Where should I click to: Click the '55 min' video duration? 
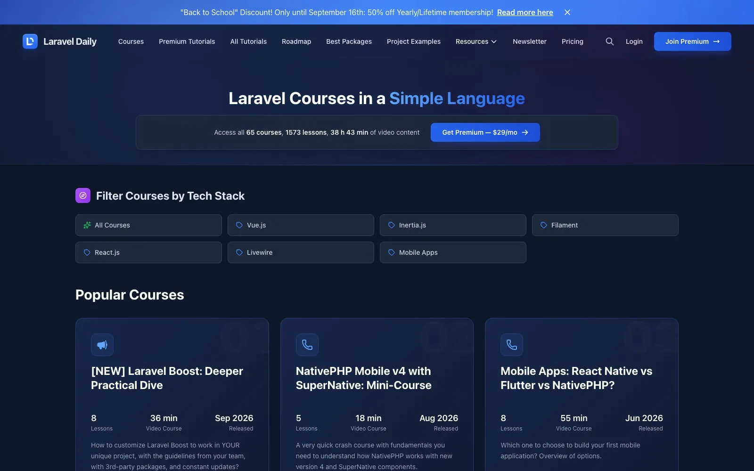pyautogui.click(x=574, y=418)
